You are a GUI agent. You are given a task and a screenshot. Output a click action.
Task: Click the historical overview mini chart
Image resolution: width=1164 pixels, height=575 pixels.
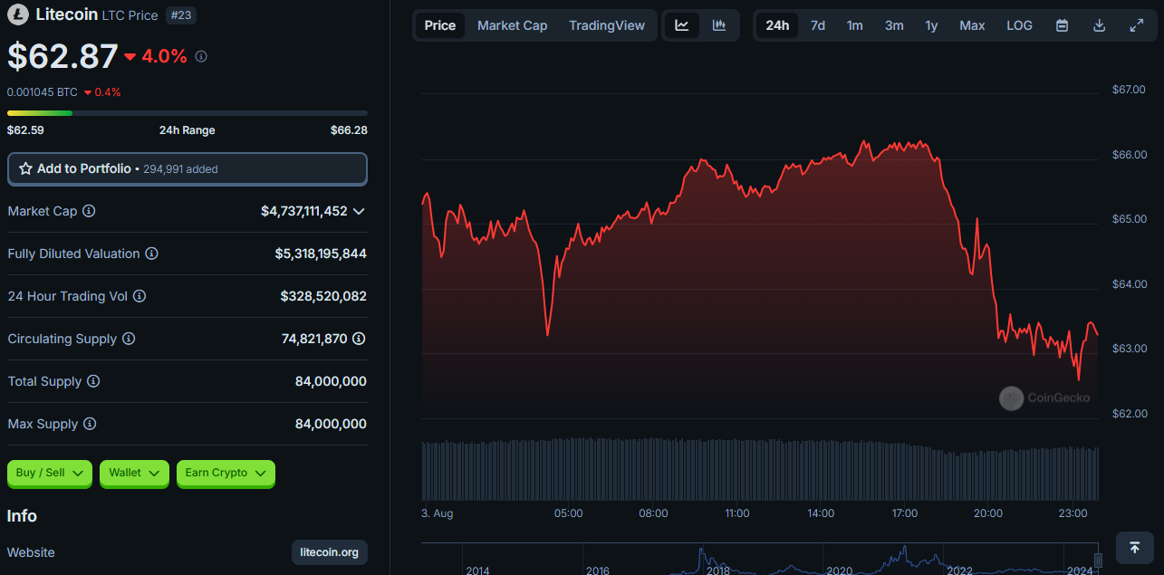point(759,560)
